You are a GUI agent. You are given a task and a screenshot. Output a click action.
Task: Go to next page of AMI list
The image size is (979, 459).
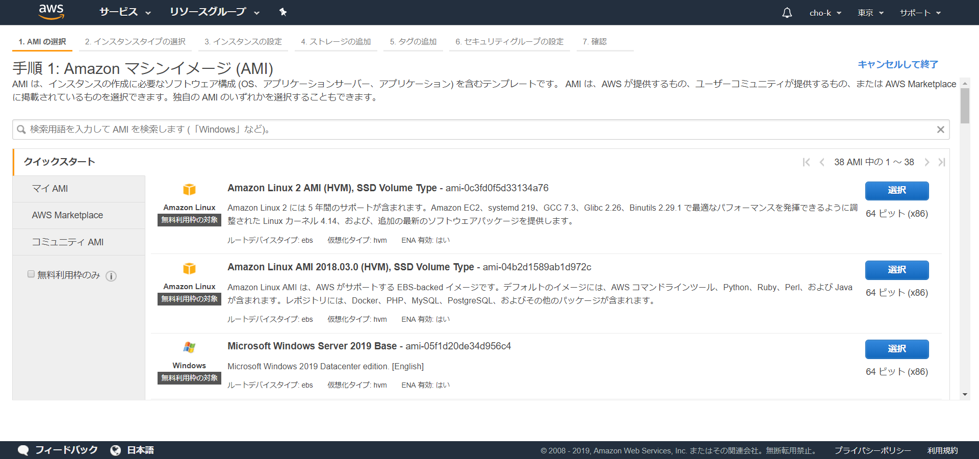[x=926, y=162]
